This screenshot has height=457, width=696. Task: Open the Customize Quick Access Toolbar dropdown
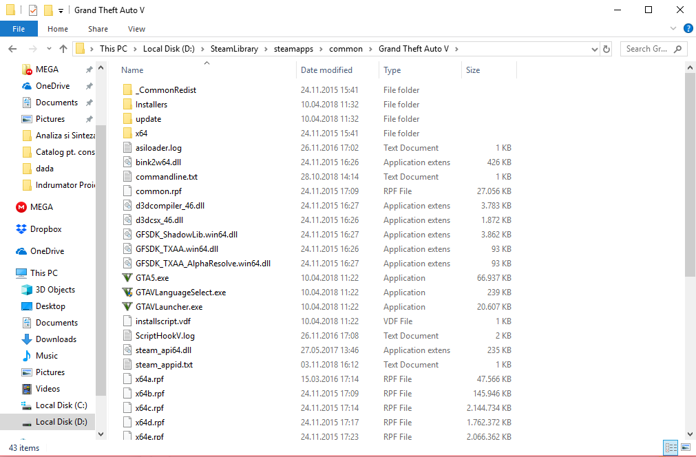(61, 11)
